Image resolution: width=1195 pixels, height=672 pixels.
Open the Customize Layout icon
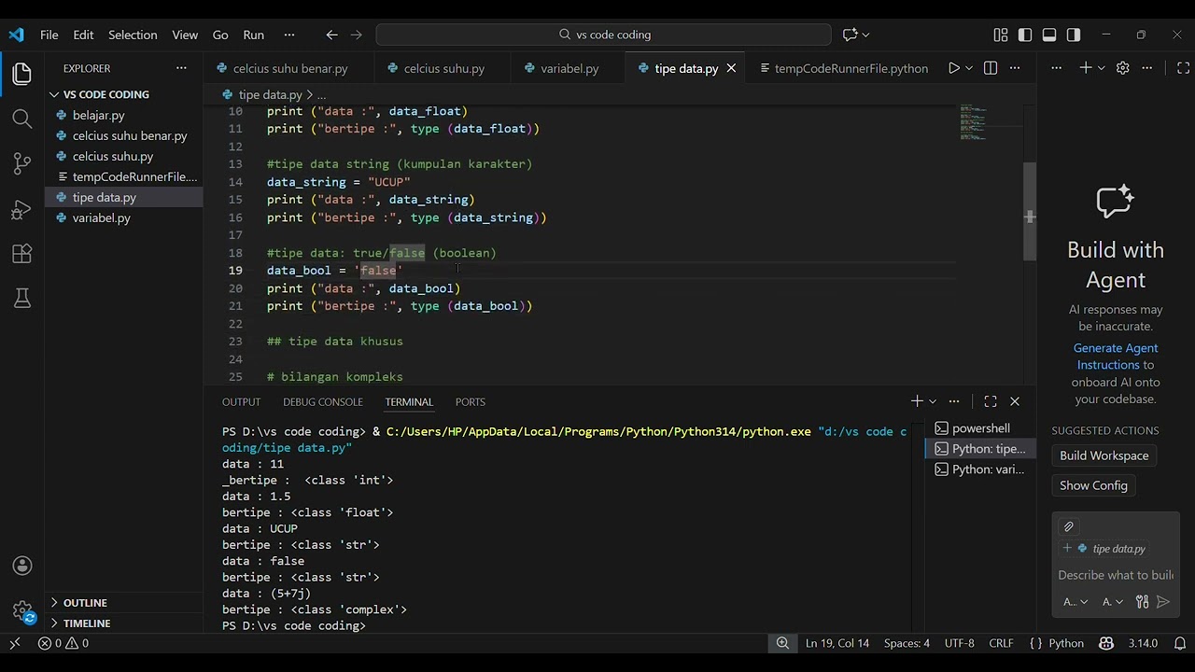(1001, 35)
